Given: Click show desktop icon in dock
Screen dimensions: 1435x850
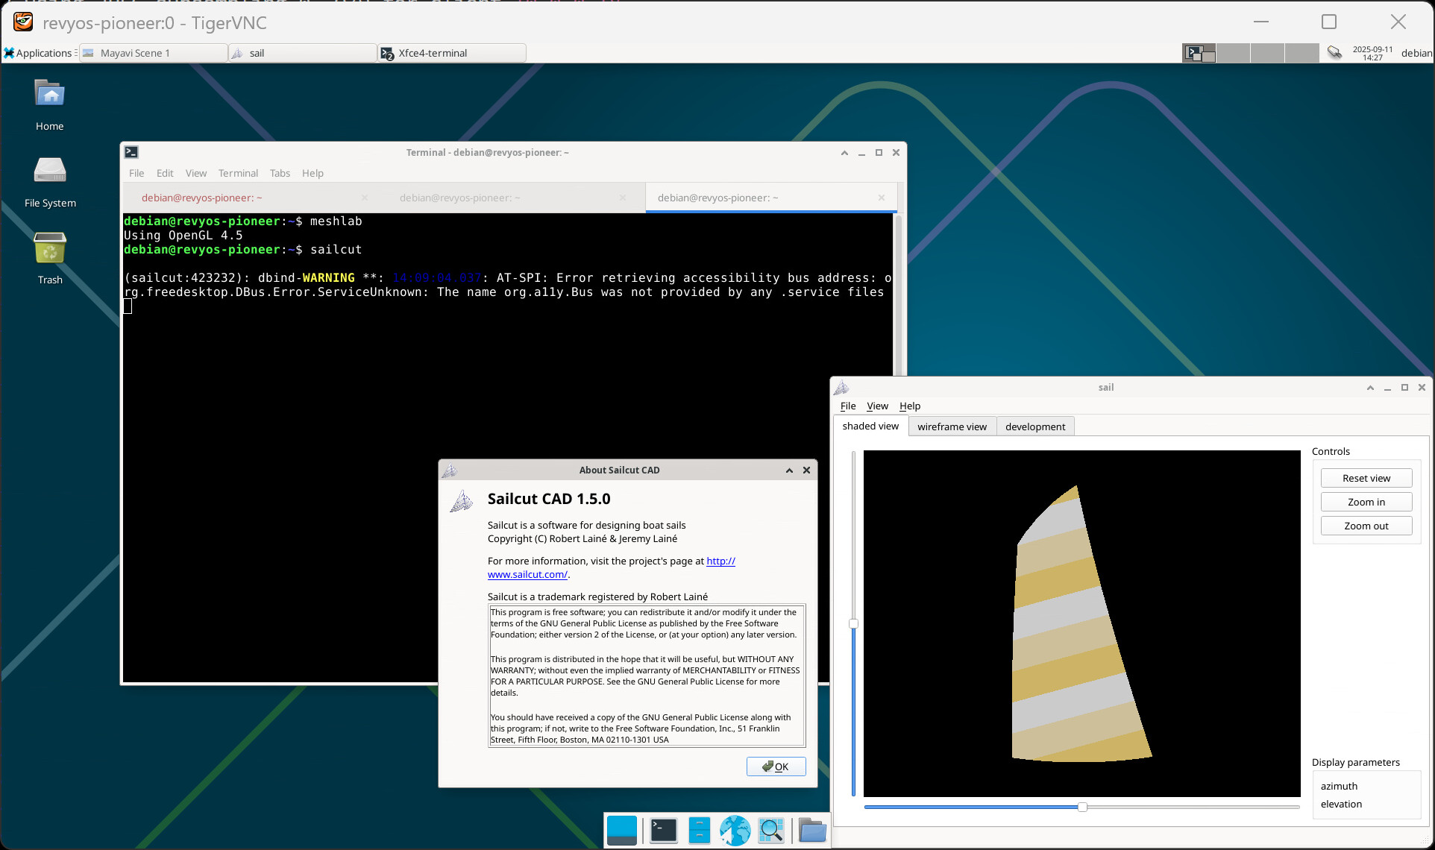Looking at the screenshot, I should [621, 830].
